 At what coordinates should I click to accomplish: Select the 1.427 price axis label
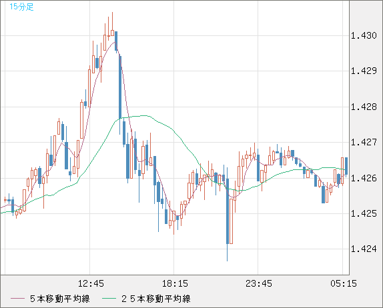(364, 142)
